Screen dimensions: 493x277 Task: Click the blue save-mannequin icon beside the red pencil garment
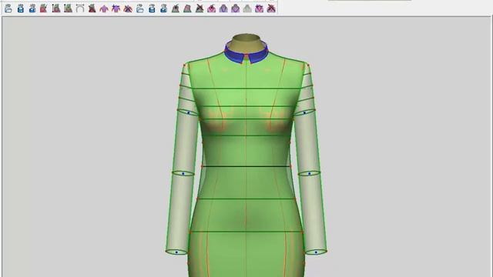(32, 8)
